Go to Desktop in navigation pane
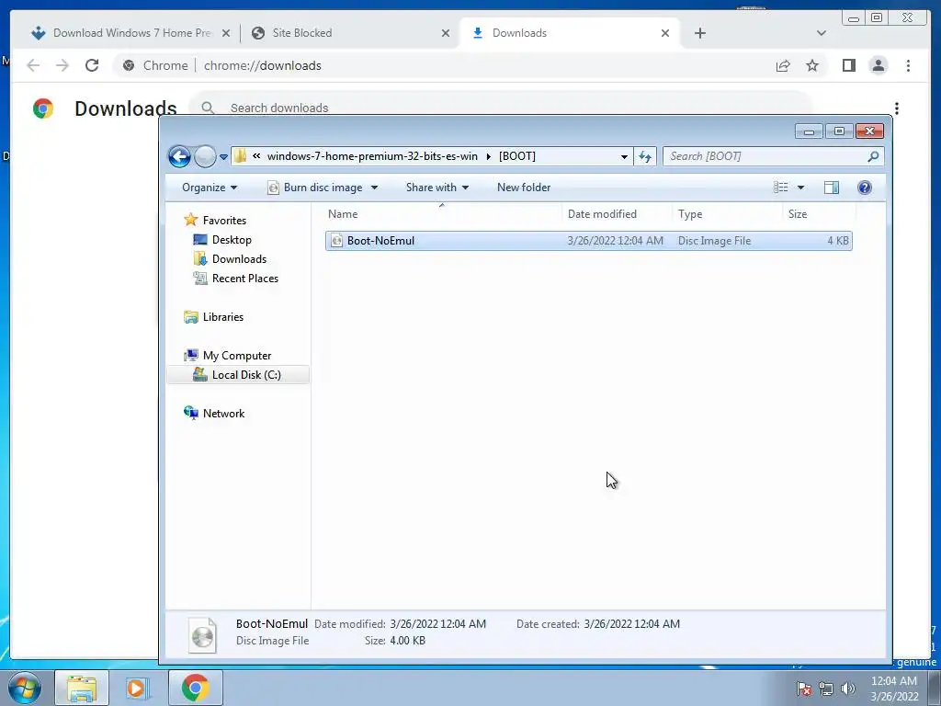 (x=231, y=240)
